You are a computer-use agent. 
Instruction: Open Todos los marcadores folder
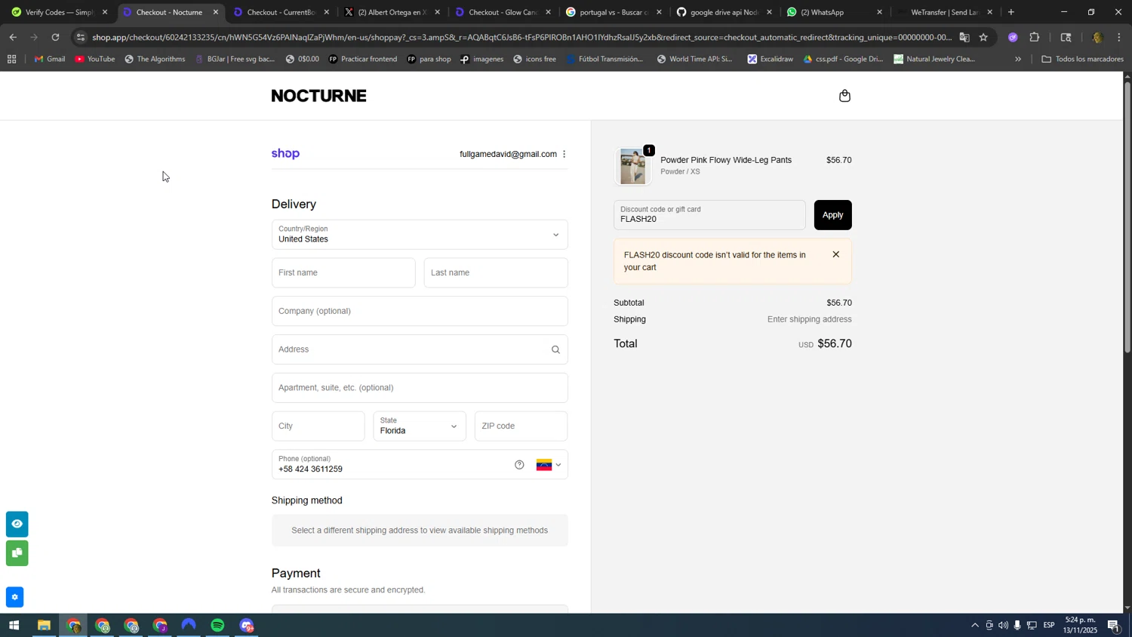(x=1083, y=59)
